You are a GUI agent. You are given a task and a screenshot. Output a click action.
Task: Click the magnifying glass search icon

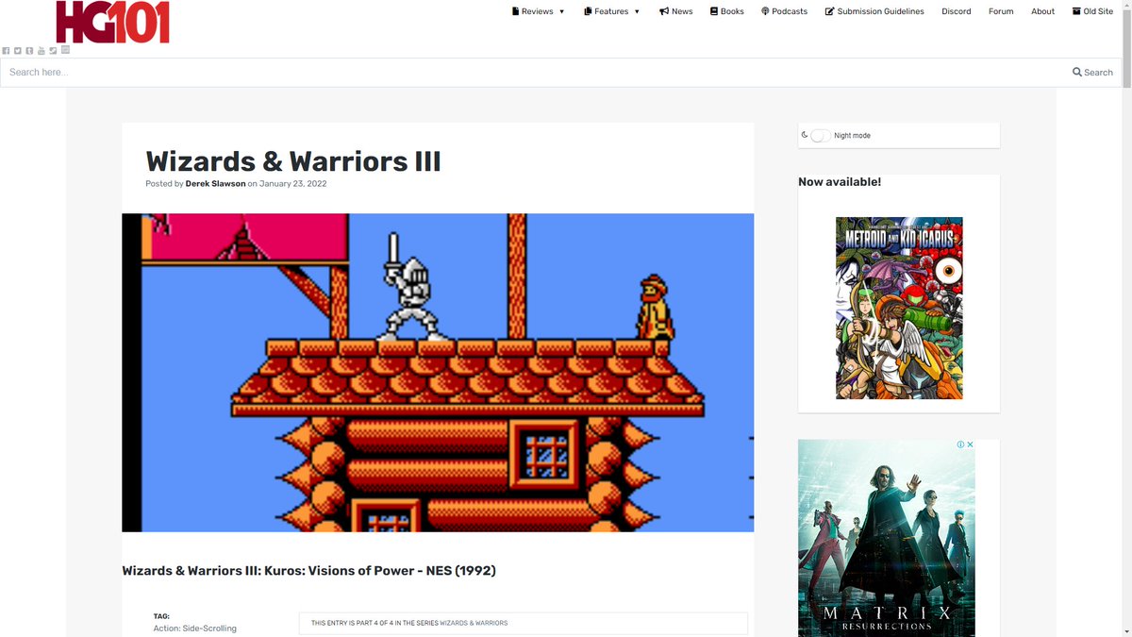[1076, 72]
